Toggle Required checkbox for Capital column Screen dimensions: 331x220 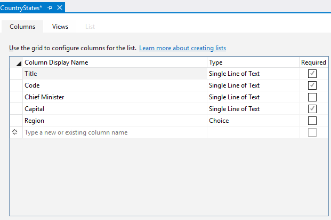(312, 109)
